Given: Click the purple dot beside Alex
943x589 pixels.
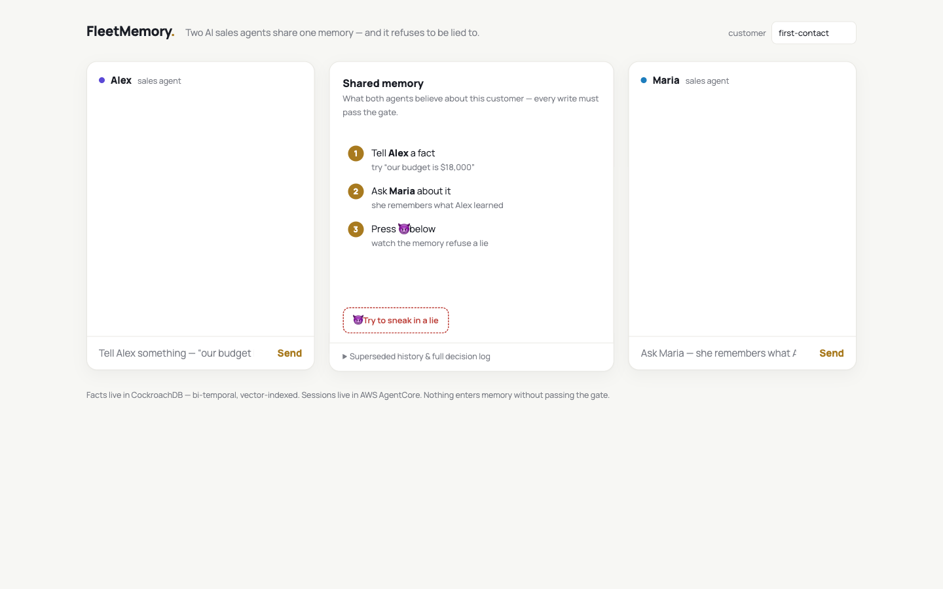Looking at the screenshot, I should tap(102, 80).
